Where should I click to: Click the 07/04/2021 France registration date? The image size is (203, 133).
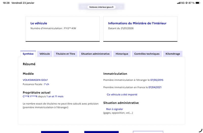155,87
